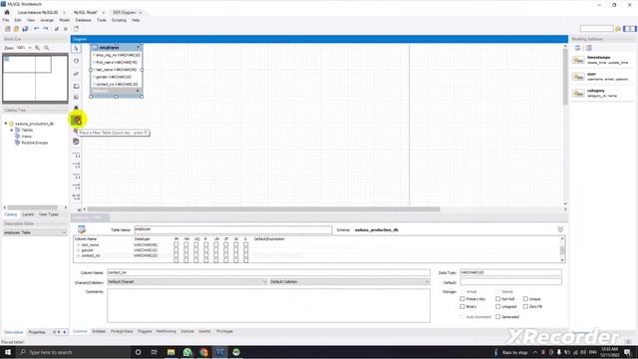
Task: Check PK box for last_name column row
Action: tap(175, 245)
